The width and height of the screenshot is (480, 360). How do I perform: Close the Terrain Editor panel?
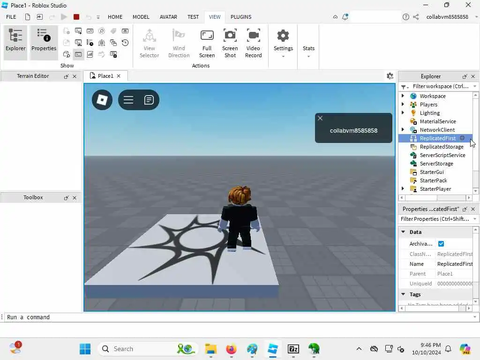coord(75,76)
